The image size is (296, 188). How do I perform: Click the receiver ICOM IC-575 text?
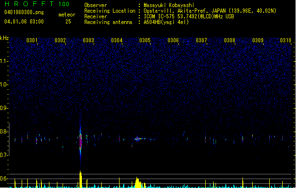(x=189, y=16)
